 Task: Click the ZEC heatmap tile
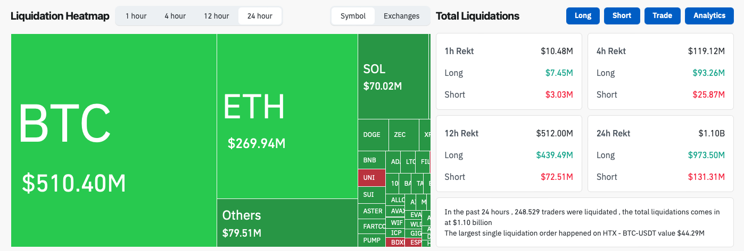[403, 135]
